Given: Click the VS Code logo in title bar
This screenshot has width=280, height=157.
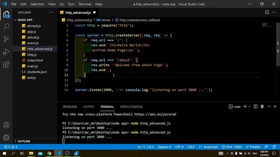Looking at the screenshot, I should pyautogui.click(x=5, y=4).
